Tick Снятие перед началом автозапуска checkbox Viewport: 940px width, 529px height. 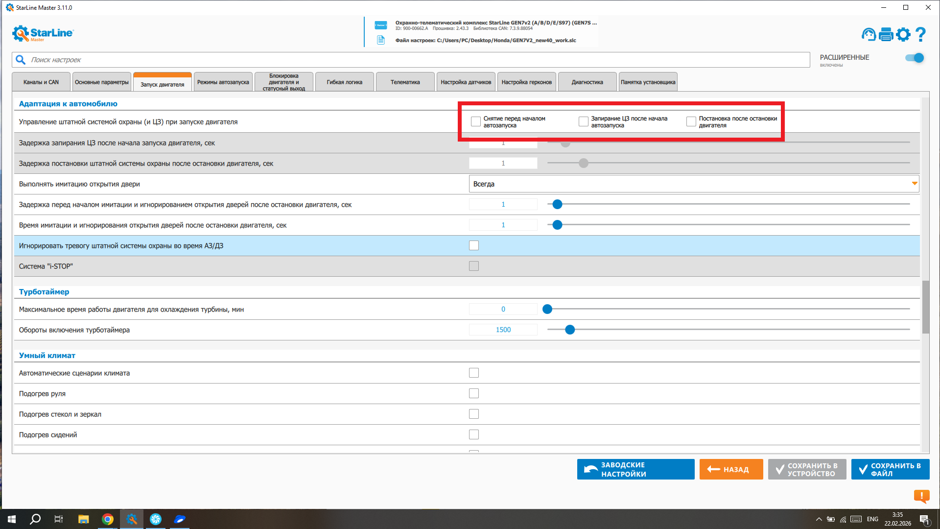coord(475,121)
